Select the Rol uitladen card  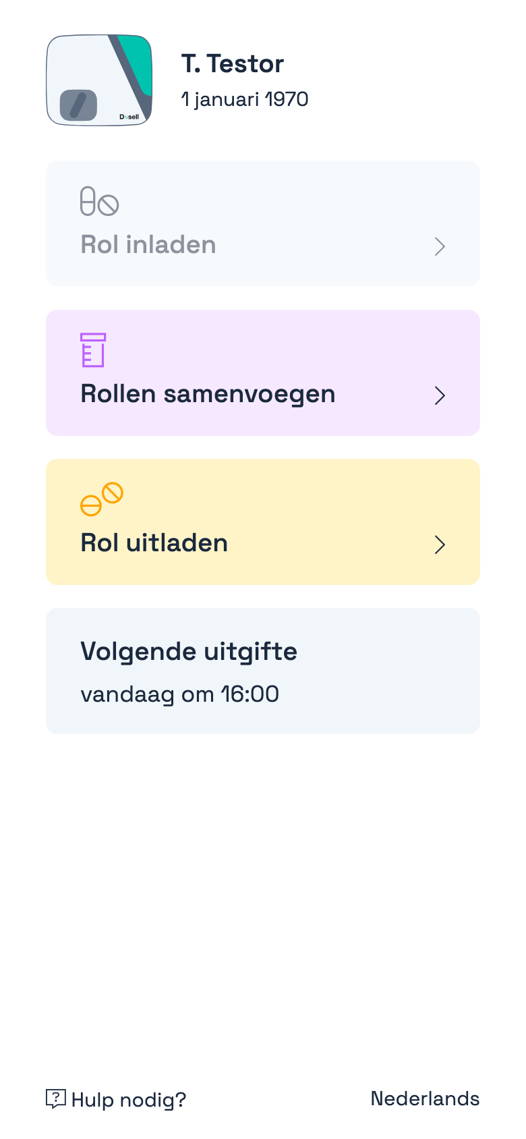pos(262,521)
